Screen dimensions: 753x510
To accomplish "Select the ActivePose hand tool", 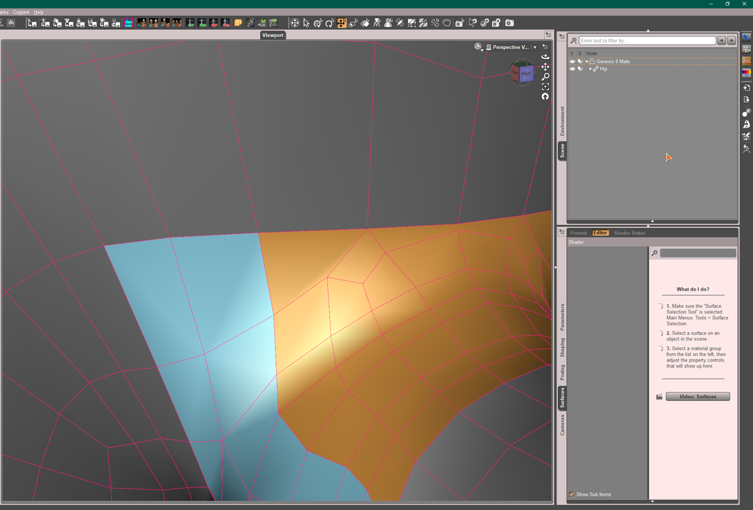I will pos(446,22).
